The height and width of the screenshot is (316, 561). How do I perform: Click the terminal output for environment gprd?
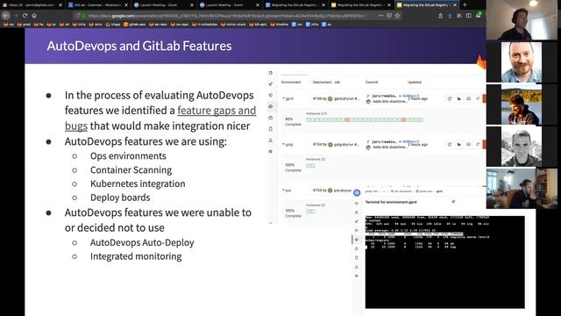pyautogui.click(x=444, y=262)
